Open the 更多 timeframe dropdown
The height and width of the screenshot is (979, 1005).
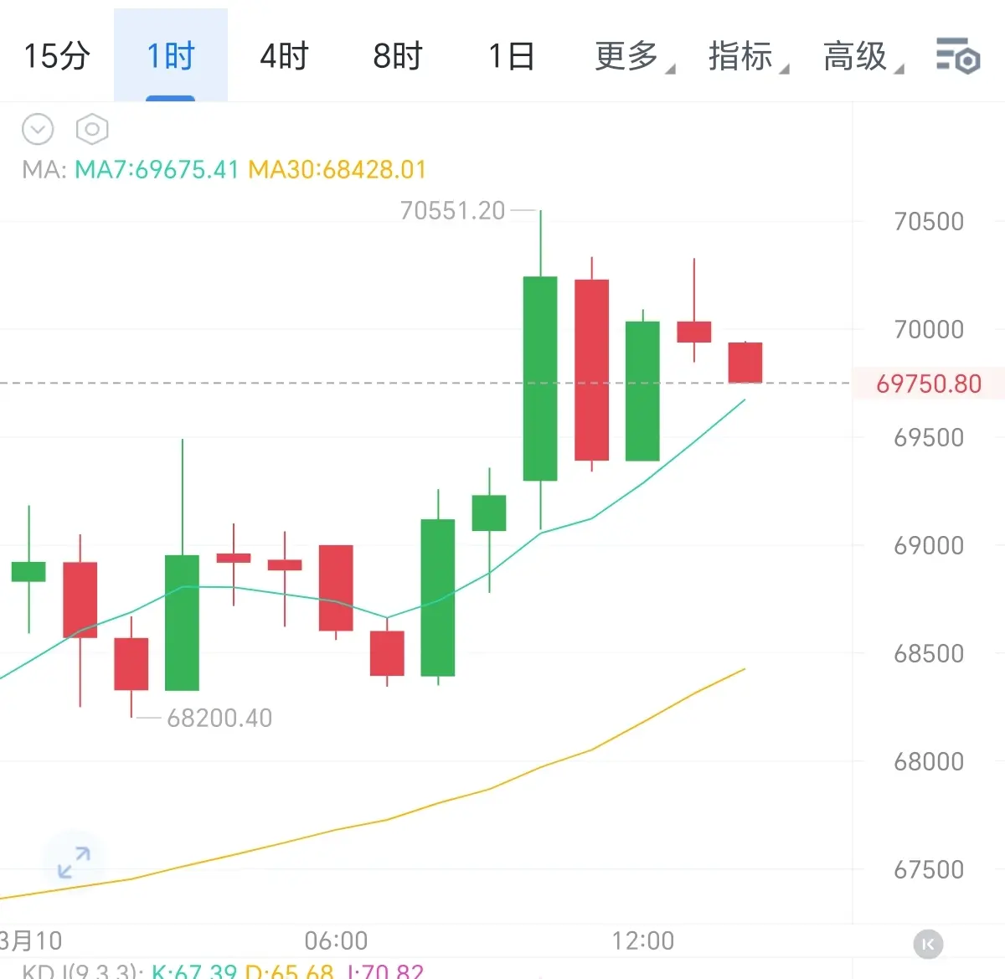pyautogui.click(x=634, y=56)
